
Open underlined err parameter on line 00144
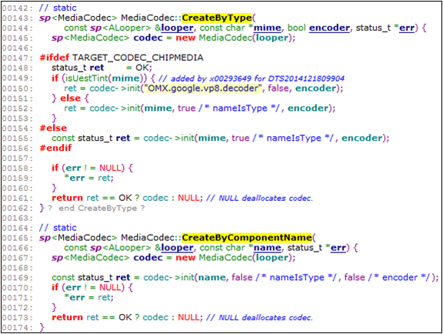[407, 28]
